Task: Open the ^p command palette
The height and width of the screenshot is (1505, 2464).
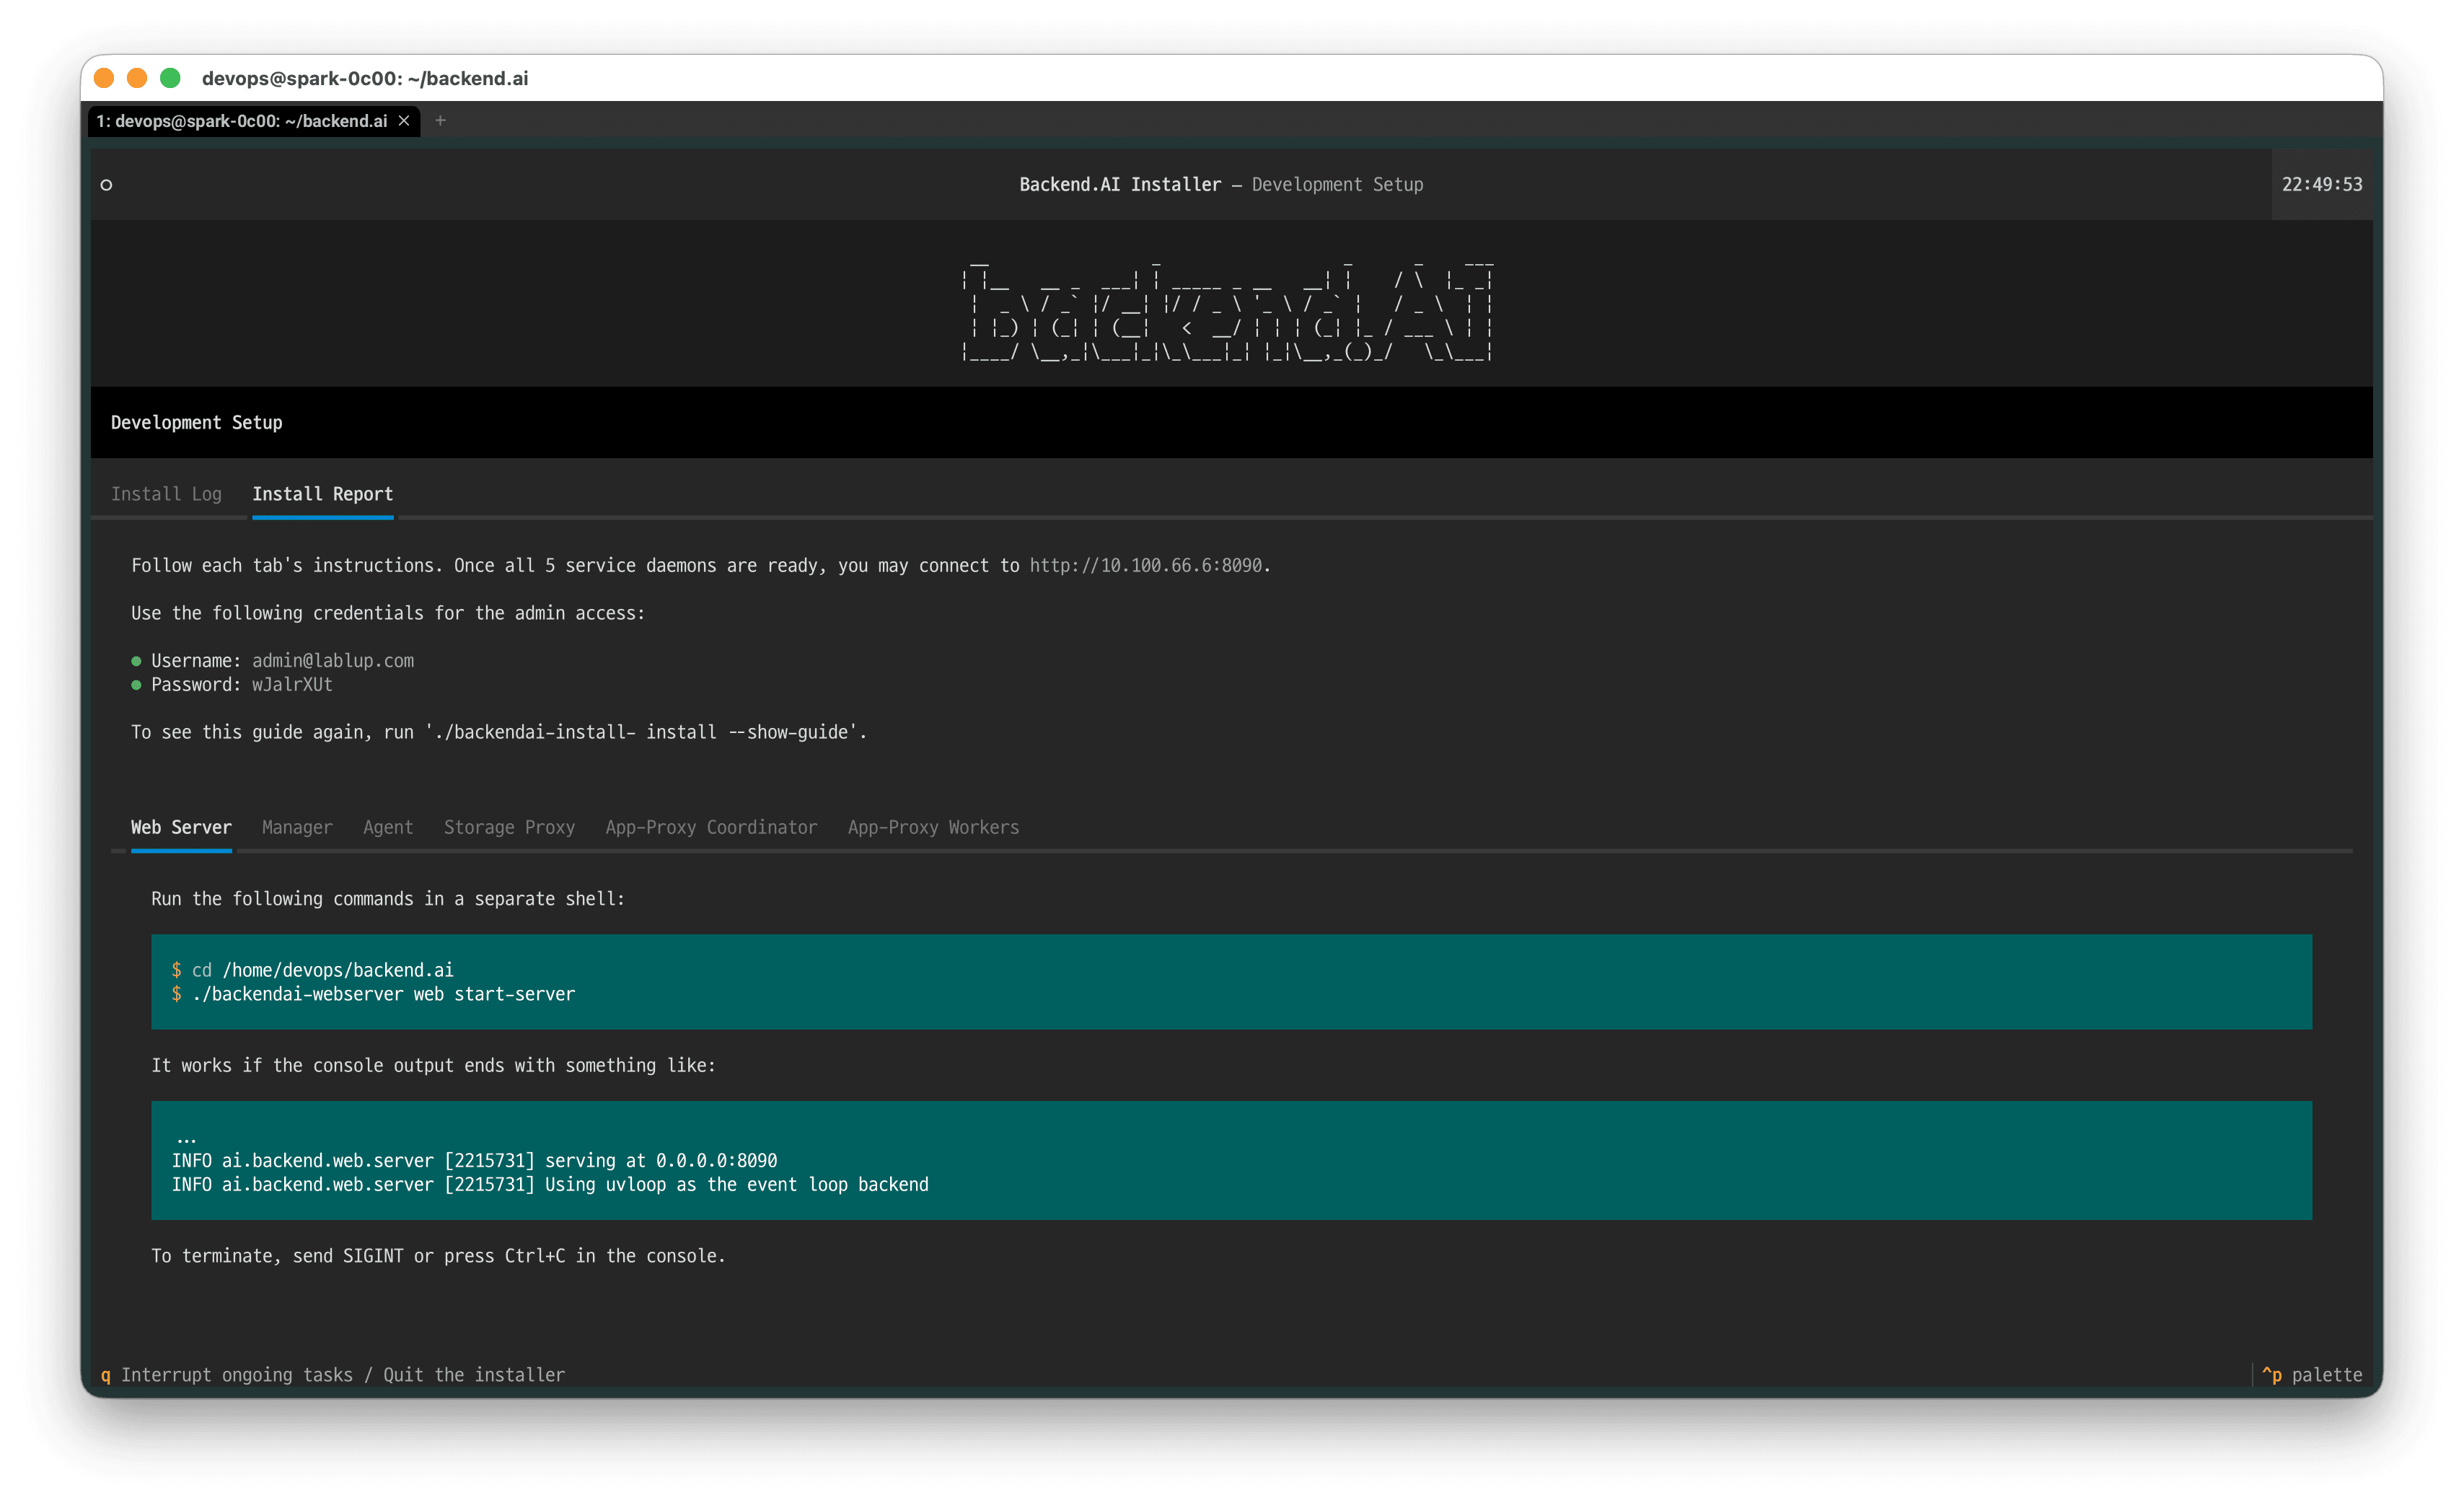Action: click(2312, 1375)
